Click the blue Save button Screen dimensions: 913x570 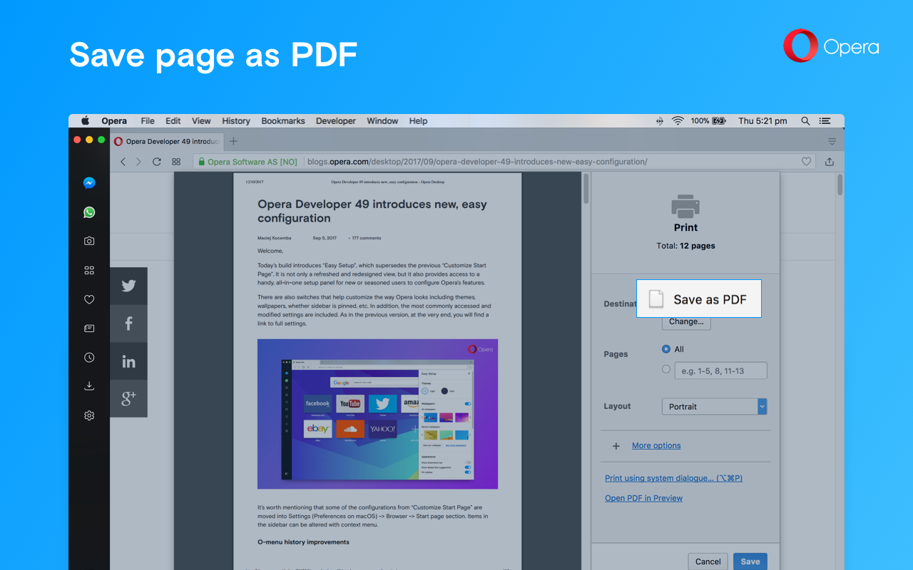(750, 561)
